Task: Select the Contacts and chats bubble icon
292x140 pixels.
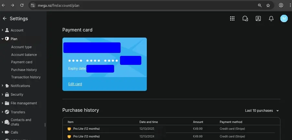Action: click(x=7, y=122)
